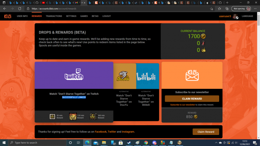Go to the Games page in navigation
The height and width of the screenshot is (146, 260).
[84, 16]
